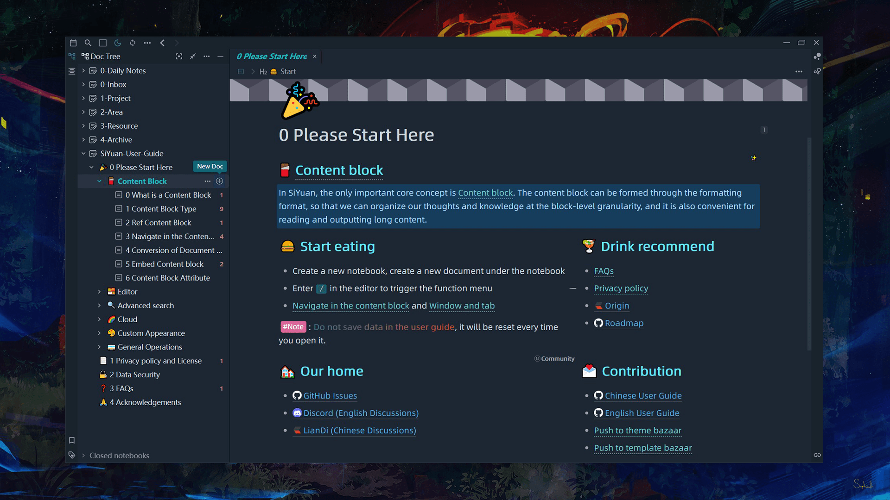Expand the 2-Area notebook
Viewport: 890px width, 500px height.
[83, 112]
